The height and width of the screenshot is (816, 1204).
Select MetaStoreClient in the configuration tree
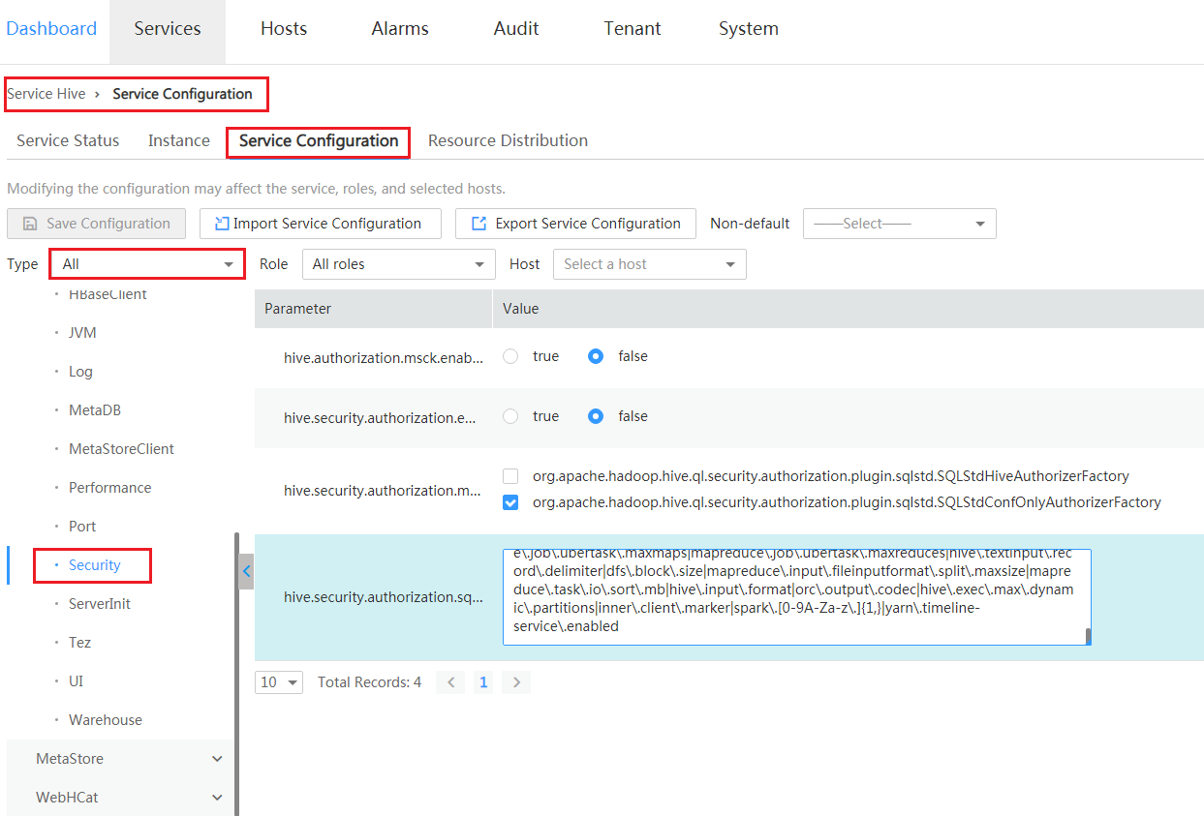121,449
